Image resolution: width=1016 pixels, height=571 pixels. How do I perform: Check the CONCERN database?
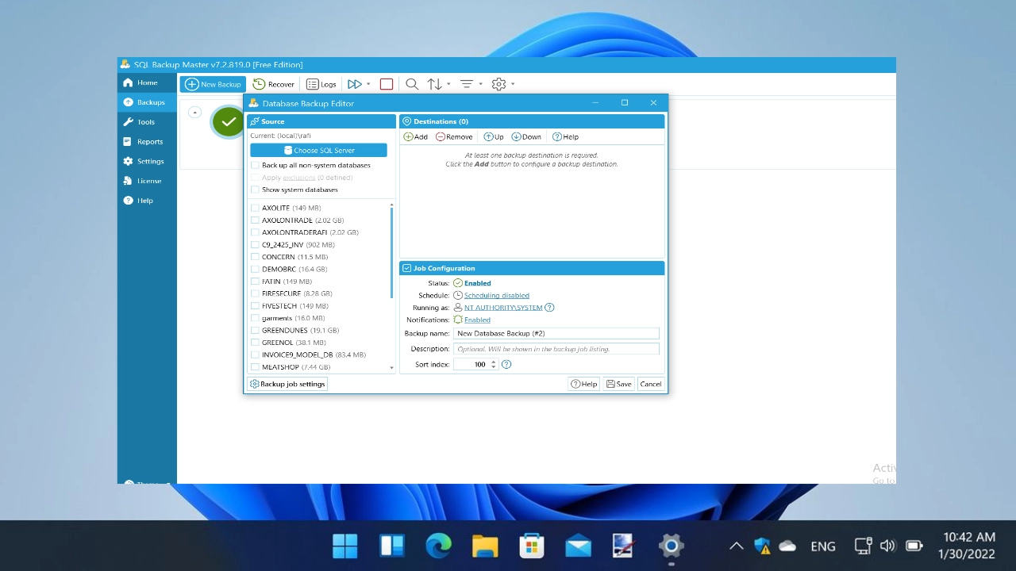[x=255, y=257]
